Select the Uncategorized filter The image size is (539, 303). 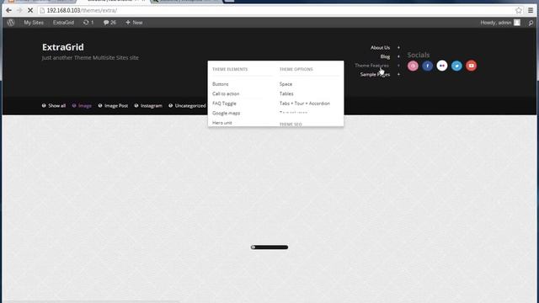tap(187, 106)
